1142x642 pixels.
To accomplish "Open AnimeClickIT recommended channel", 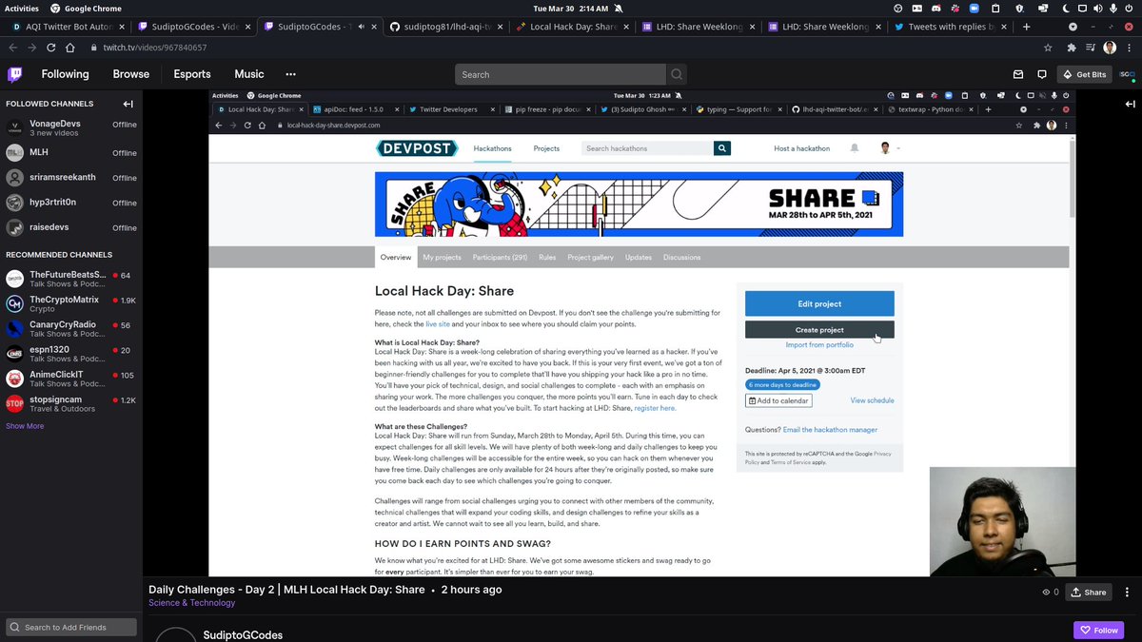I will click(x=71, y=379).
